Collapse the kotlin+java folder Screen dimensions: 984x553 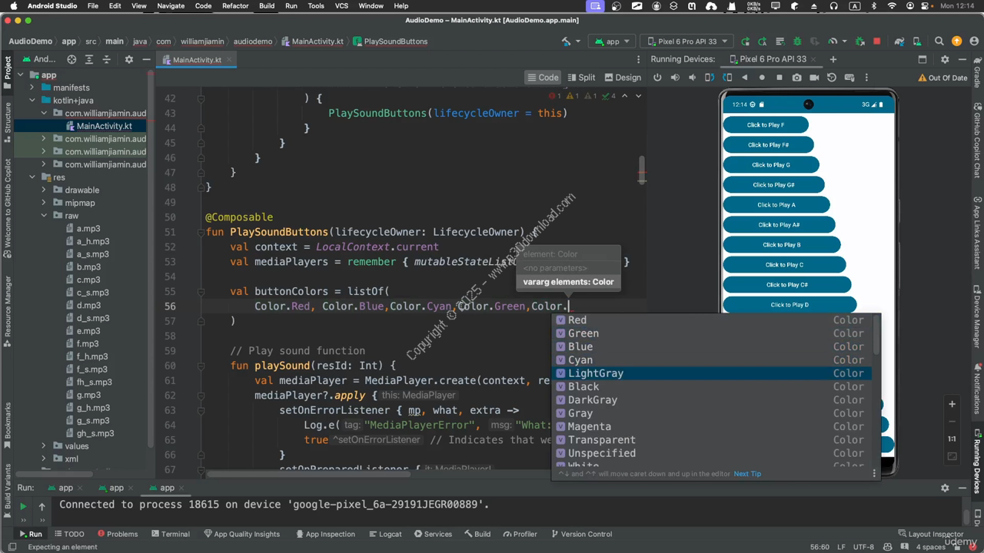[33, 101]
